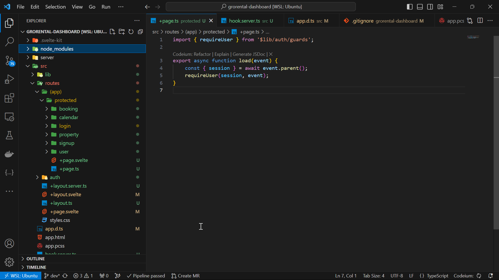The image size is (499, 280).
Task: Collapse the src folder
Action: coord(82,66)
